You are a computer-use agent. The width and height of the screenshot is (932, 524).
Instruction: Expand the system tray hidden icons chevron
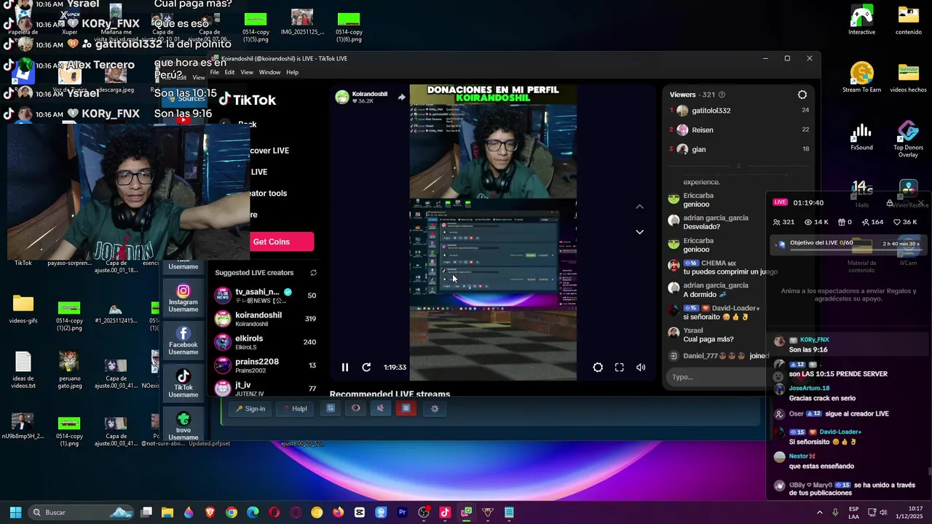pos(820,512)
